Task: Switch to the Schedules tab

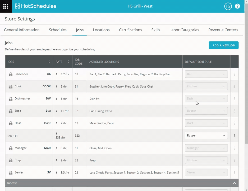Action: click(x=58, y=30)
